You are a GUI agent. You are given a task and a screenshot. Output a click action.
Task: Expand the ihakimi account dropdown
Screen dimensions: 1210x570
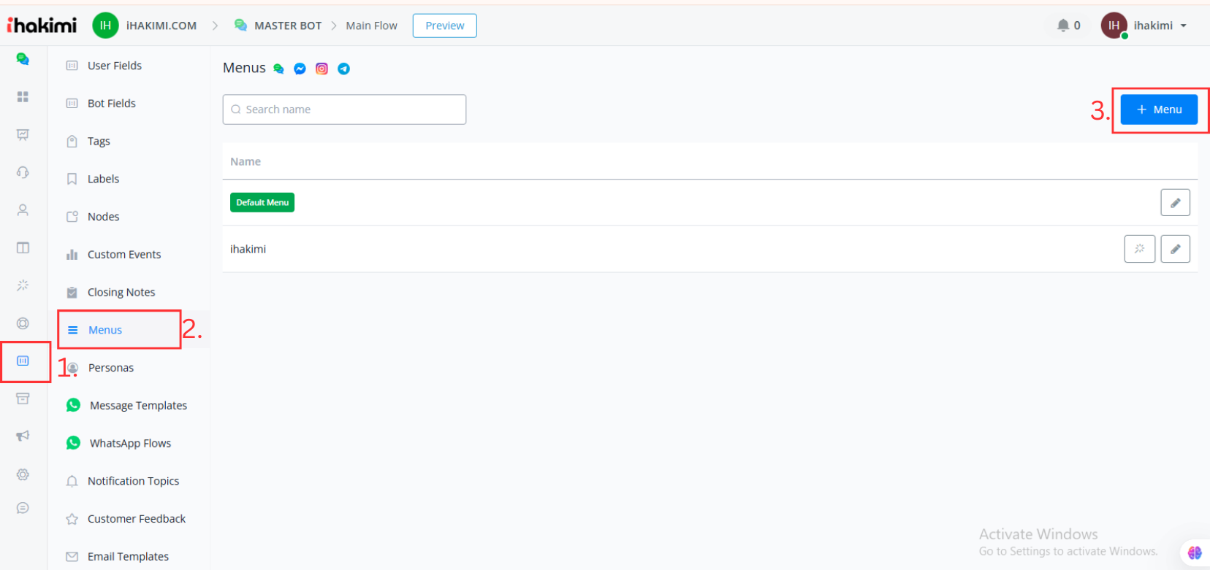click(x=1144, y=26)
